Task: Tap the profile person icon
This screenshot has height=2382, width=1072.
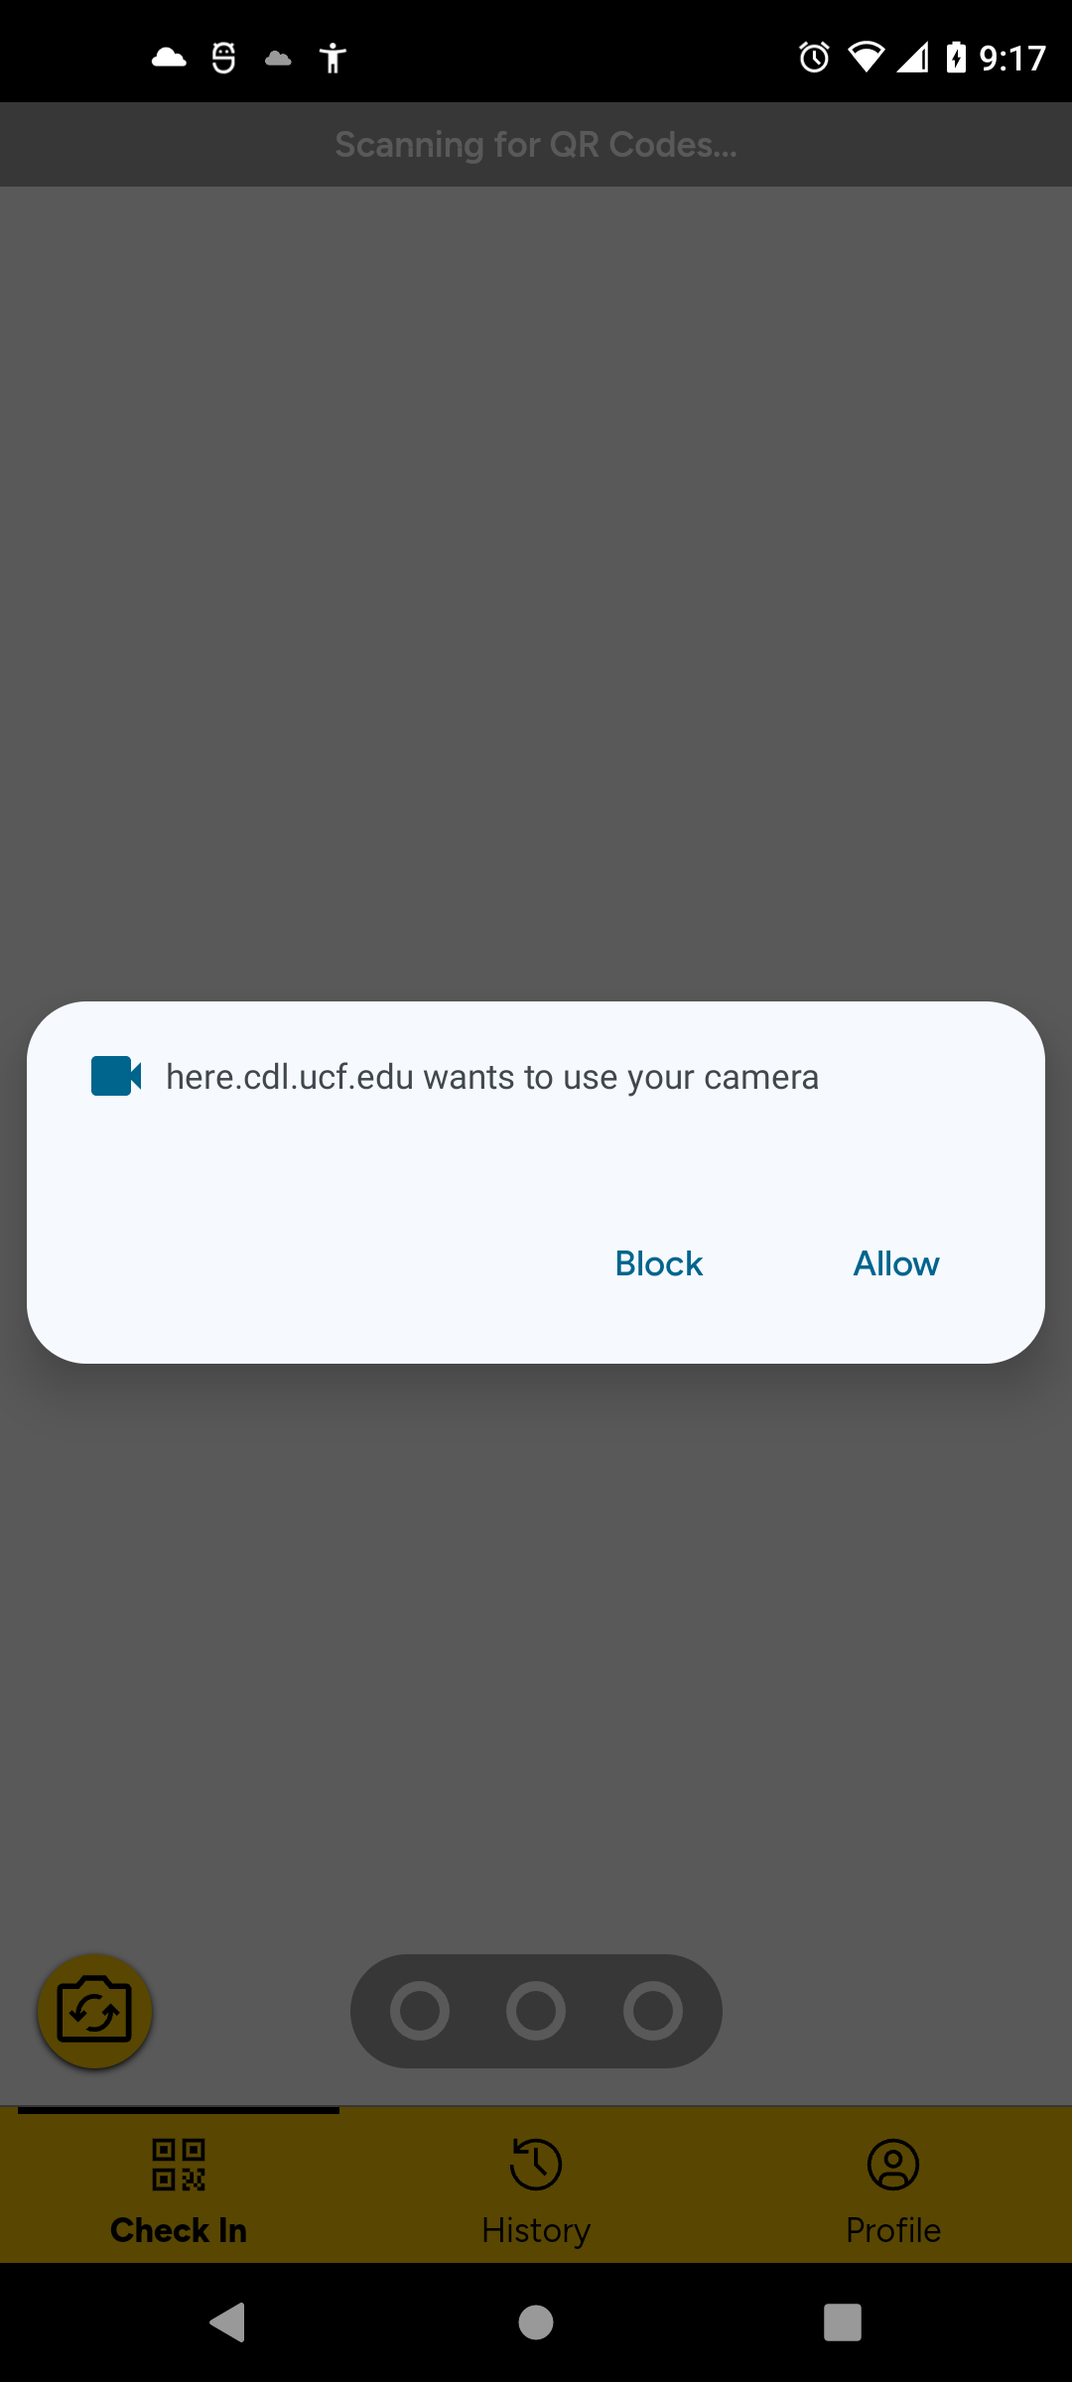Action: click(x=893, y=2165)
